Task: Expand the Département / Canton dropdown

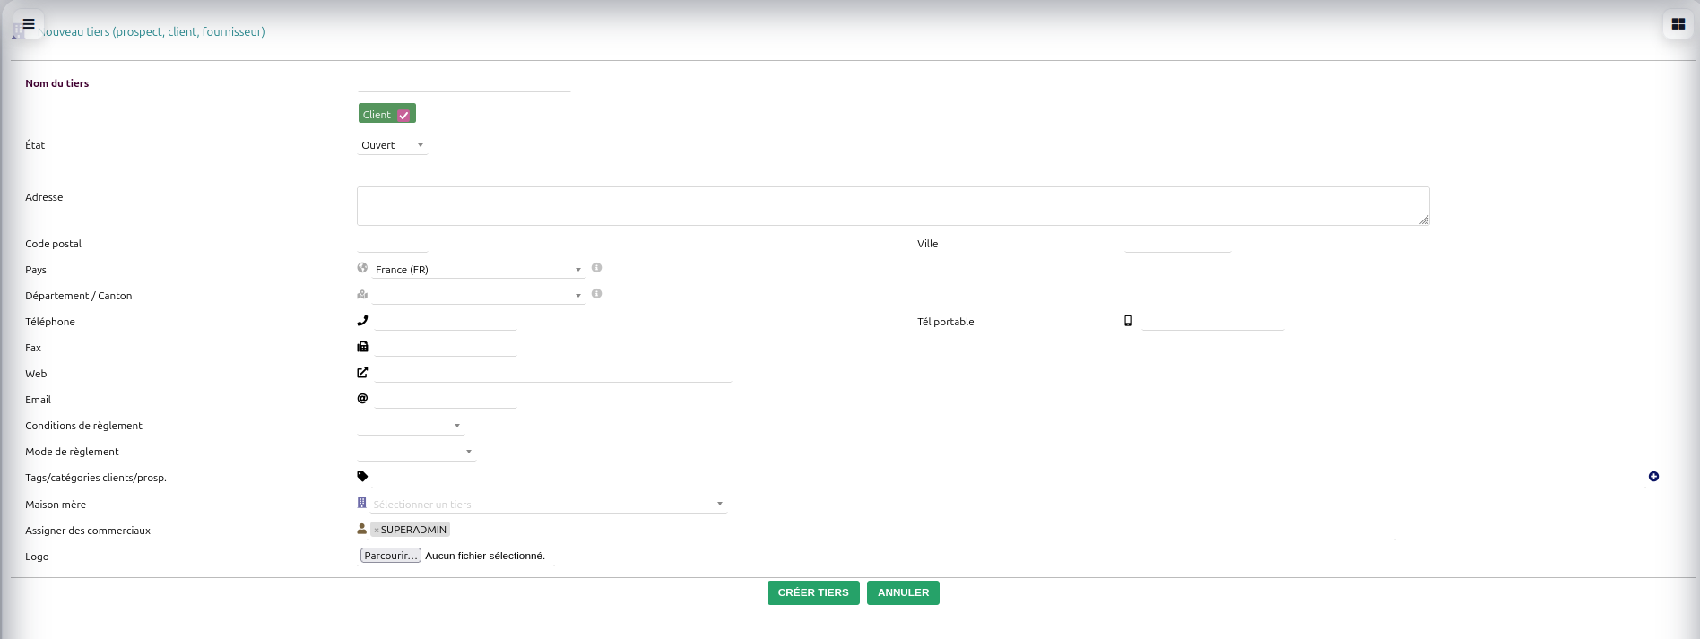Action: [x=478, y=295]
